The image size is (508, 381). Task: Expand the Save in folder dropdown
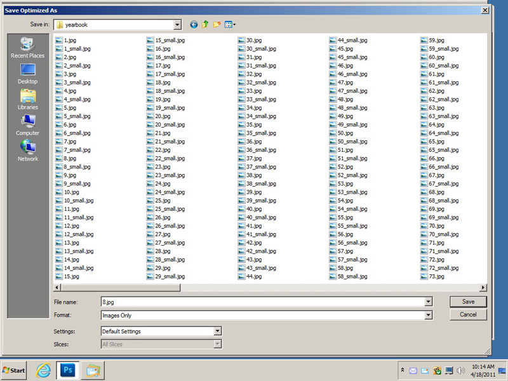coord(177,25)
